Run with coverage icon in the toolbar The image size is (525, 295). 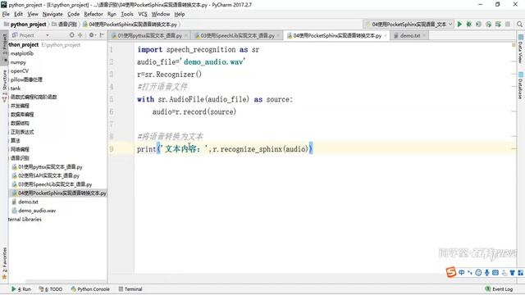point(479,24)
